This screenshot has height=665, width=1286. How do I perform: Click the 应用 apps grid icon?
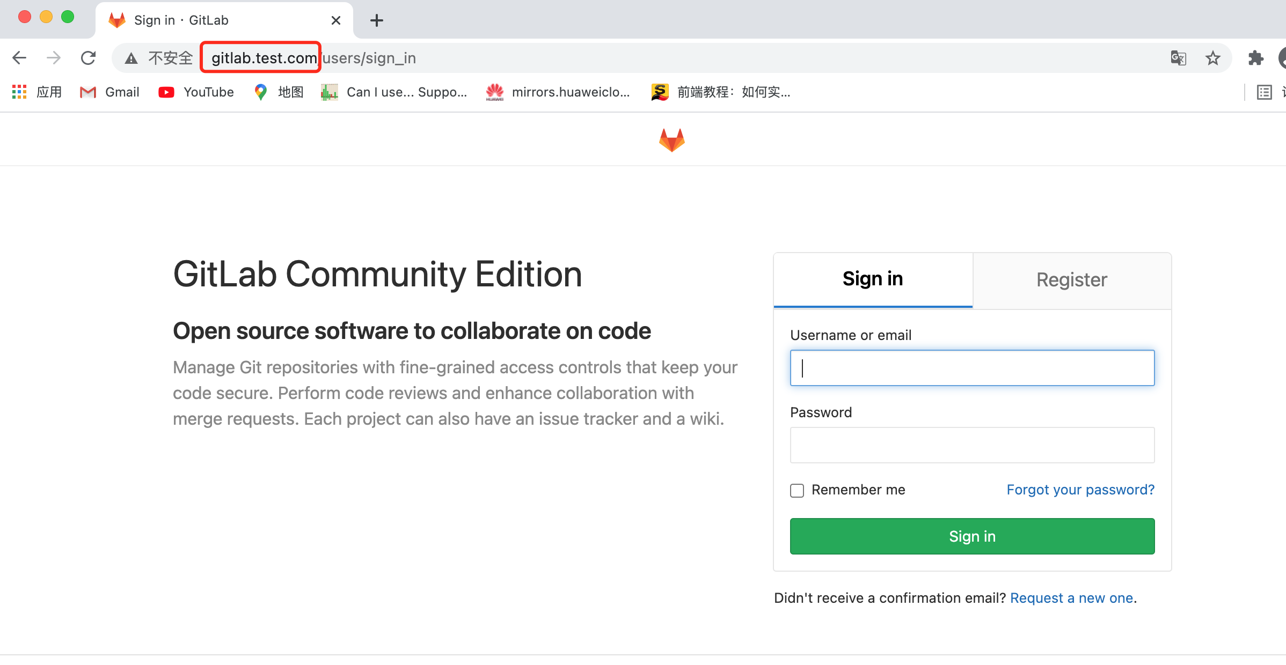(x=19, y=92)
